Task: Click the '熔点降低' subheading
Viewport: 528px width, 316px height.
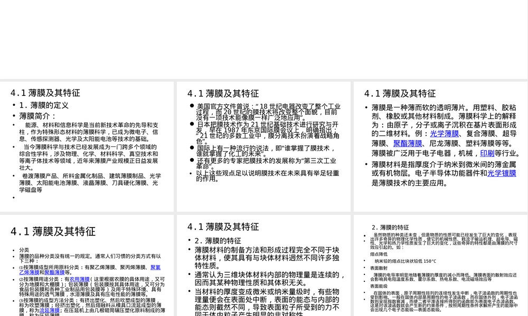Action: [379, 254]
